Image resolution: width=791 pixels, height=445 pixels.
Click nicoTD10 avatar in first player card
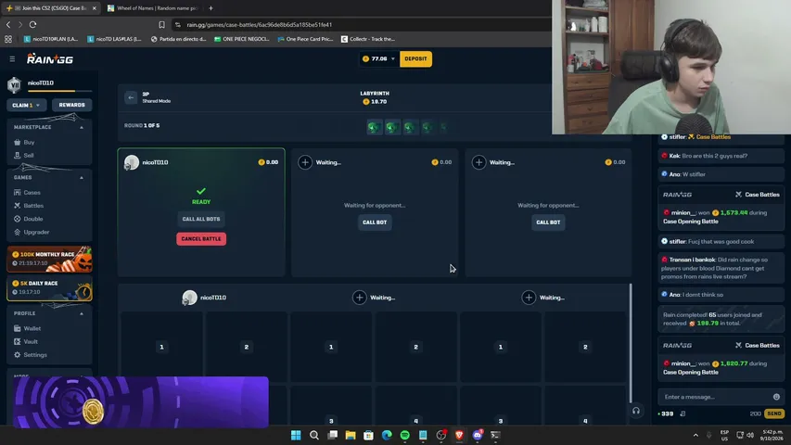point(131,162)
